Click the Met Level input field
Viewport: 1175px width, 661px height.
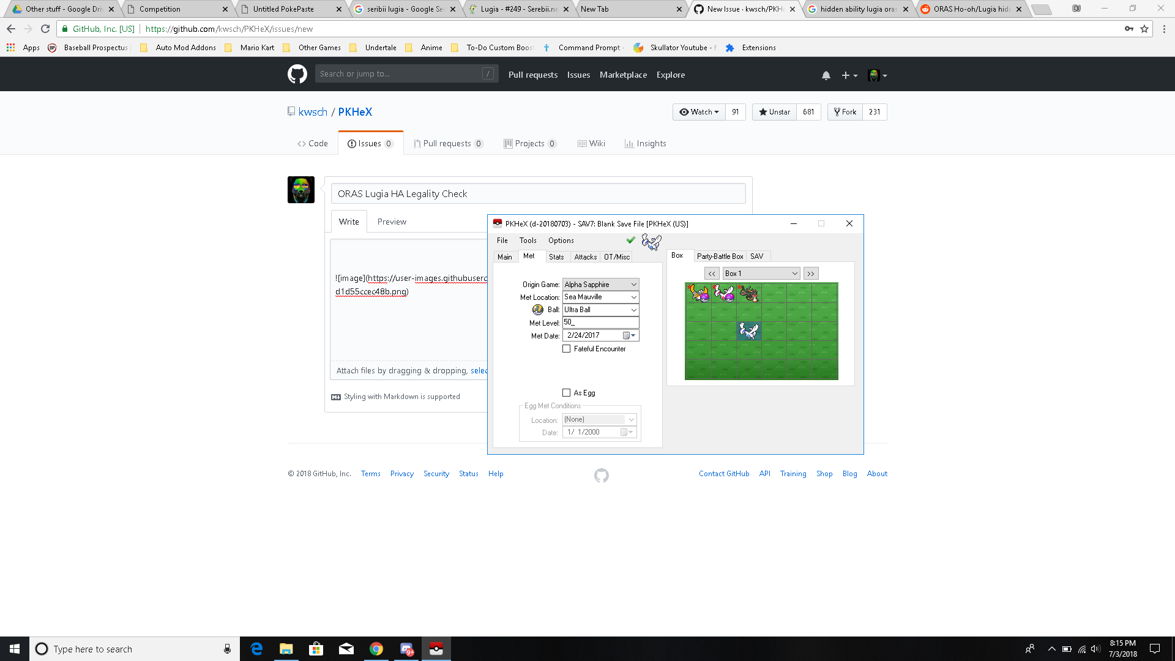click(x=600, y=323)
